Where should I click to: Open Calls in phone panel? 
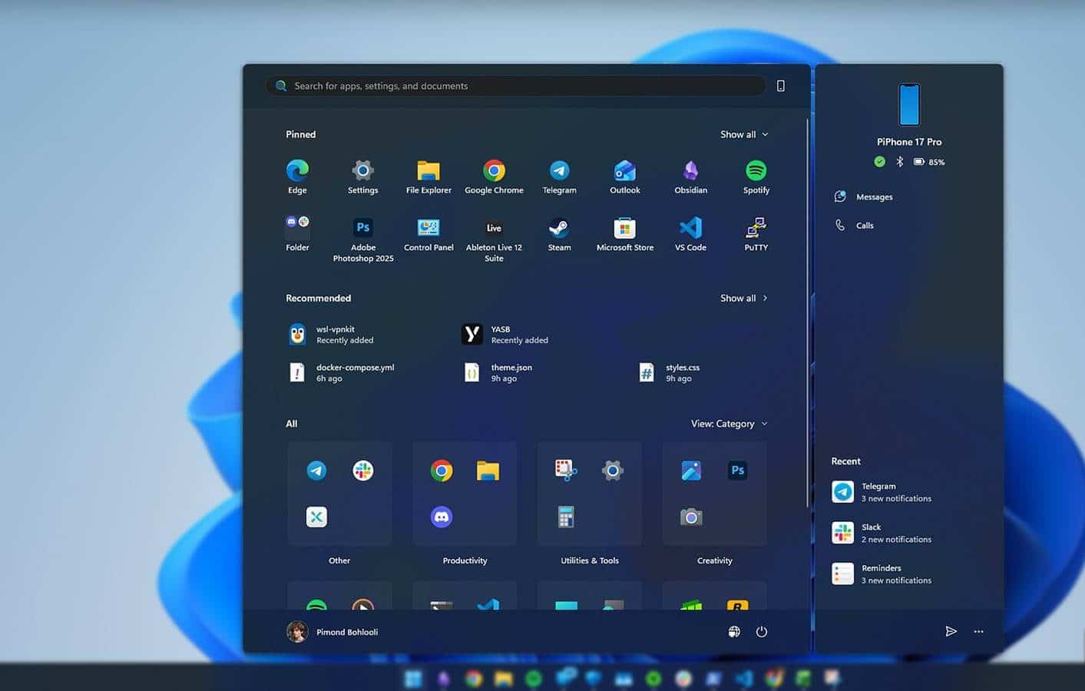855,226
